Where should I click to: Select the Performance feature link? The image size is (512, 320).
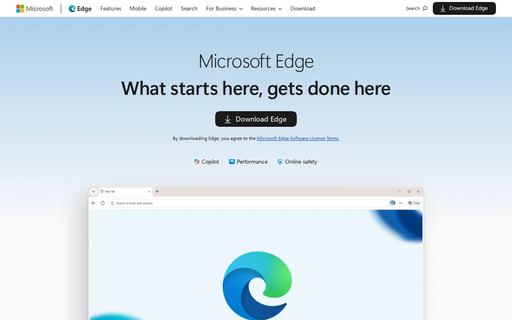click(x=248, y=162)
